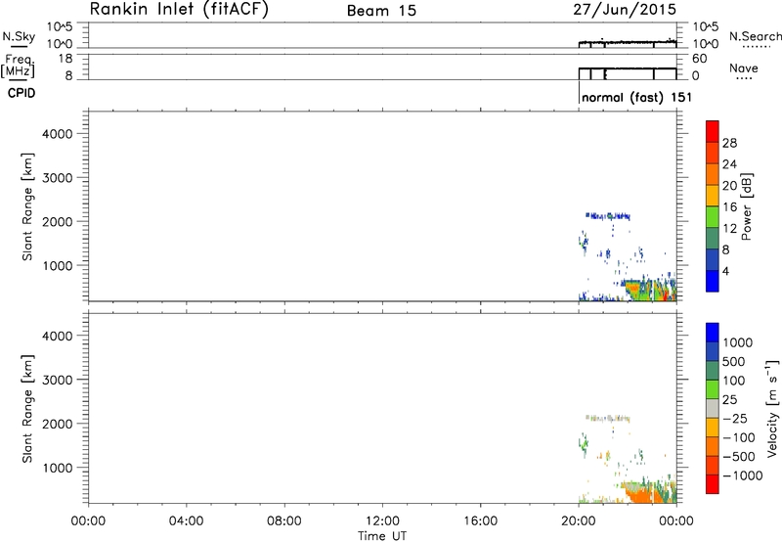The width and height of the screenshot is (782, 542).
Task: Click the '20:00' time tick label
Action: pyautogui.click(x=578, y=521)
